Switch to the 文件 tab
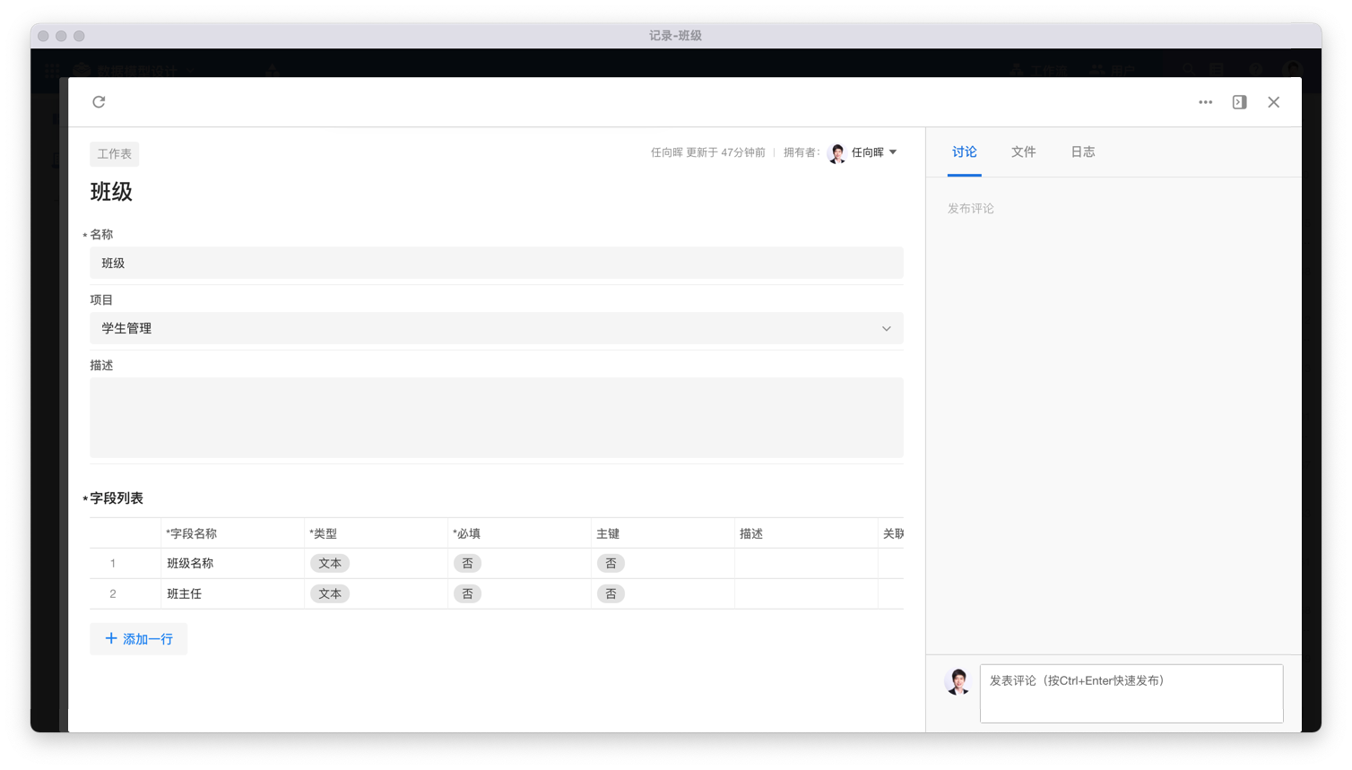This screenshot has width=1352, height=770. tap(1023, 152)
